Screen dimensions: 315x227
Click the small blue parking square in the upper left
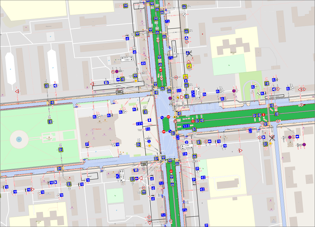pos(50,37)
